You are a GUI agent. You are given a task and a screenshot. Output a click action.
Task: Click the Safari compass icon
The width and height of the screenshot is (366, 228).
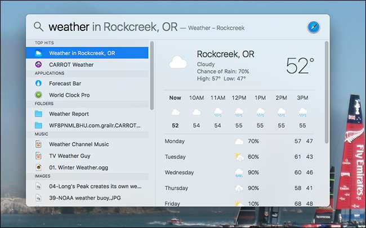point(314,27)
